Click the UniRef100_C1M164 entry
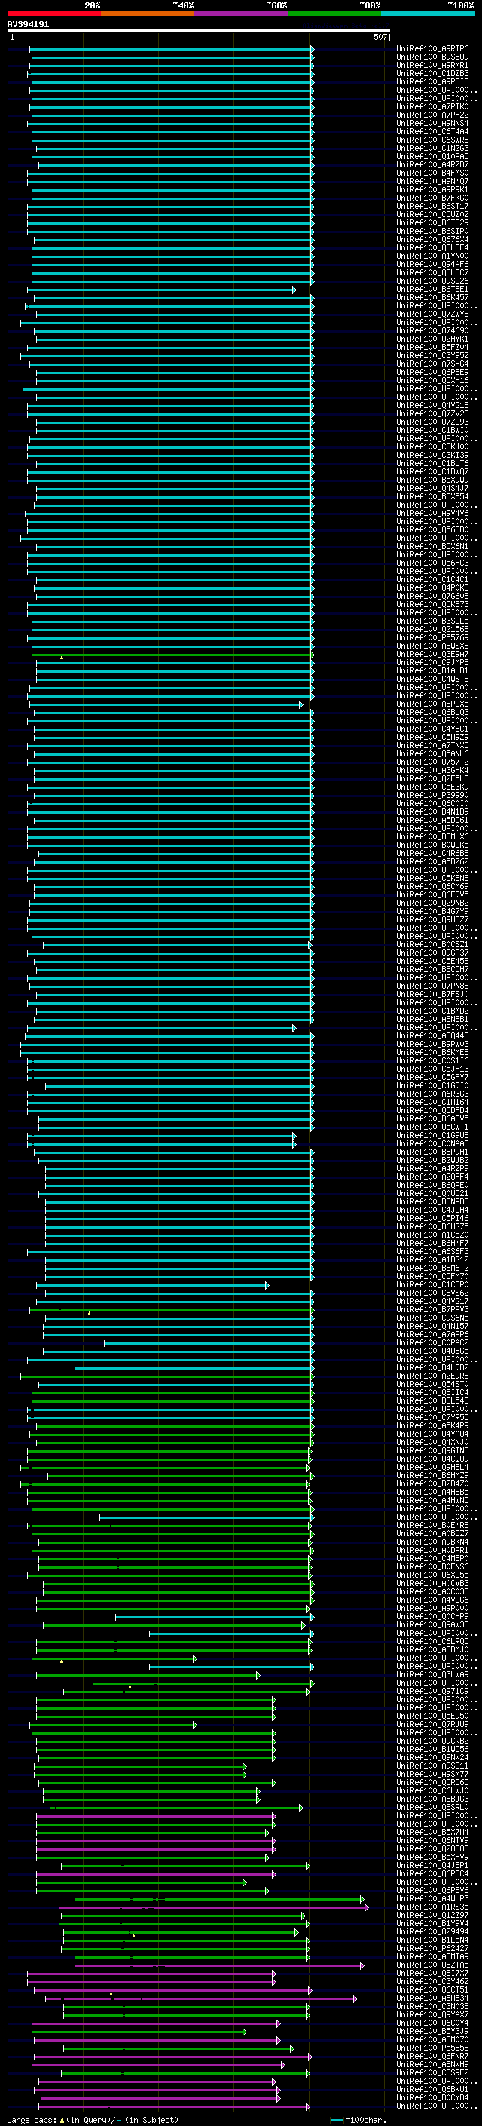The height and width of the screenshot is (2126, 482). (x=432, y=1102)
